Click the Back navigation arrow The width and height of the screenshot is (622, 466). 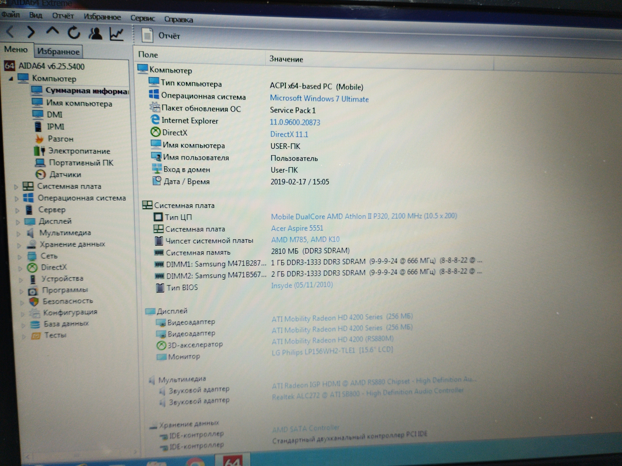(x=10, y=32)
